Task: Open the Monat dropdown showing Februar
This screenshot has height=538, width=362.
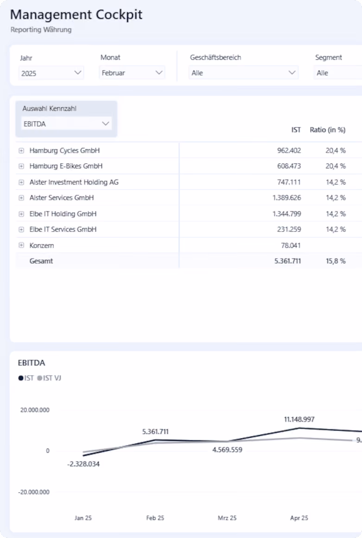Action: (x=132, y=73)
